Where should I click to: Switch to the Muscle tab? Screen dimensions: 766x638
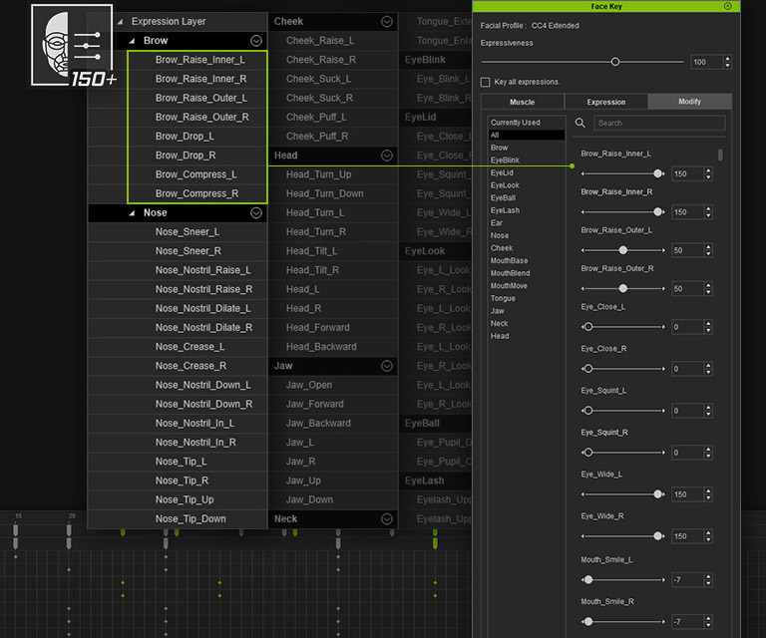coord(522,102)
